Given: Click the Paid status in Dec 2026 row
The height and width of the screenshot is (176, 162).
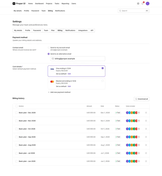Looking at the screenshot, I should (118, 113).
